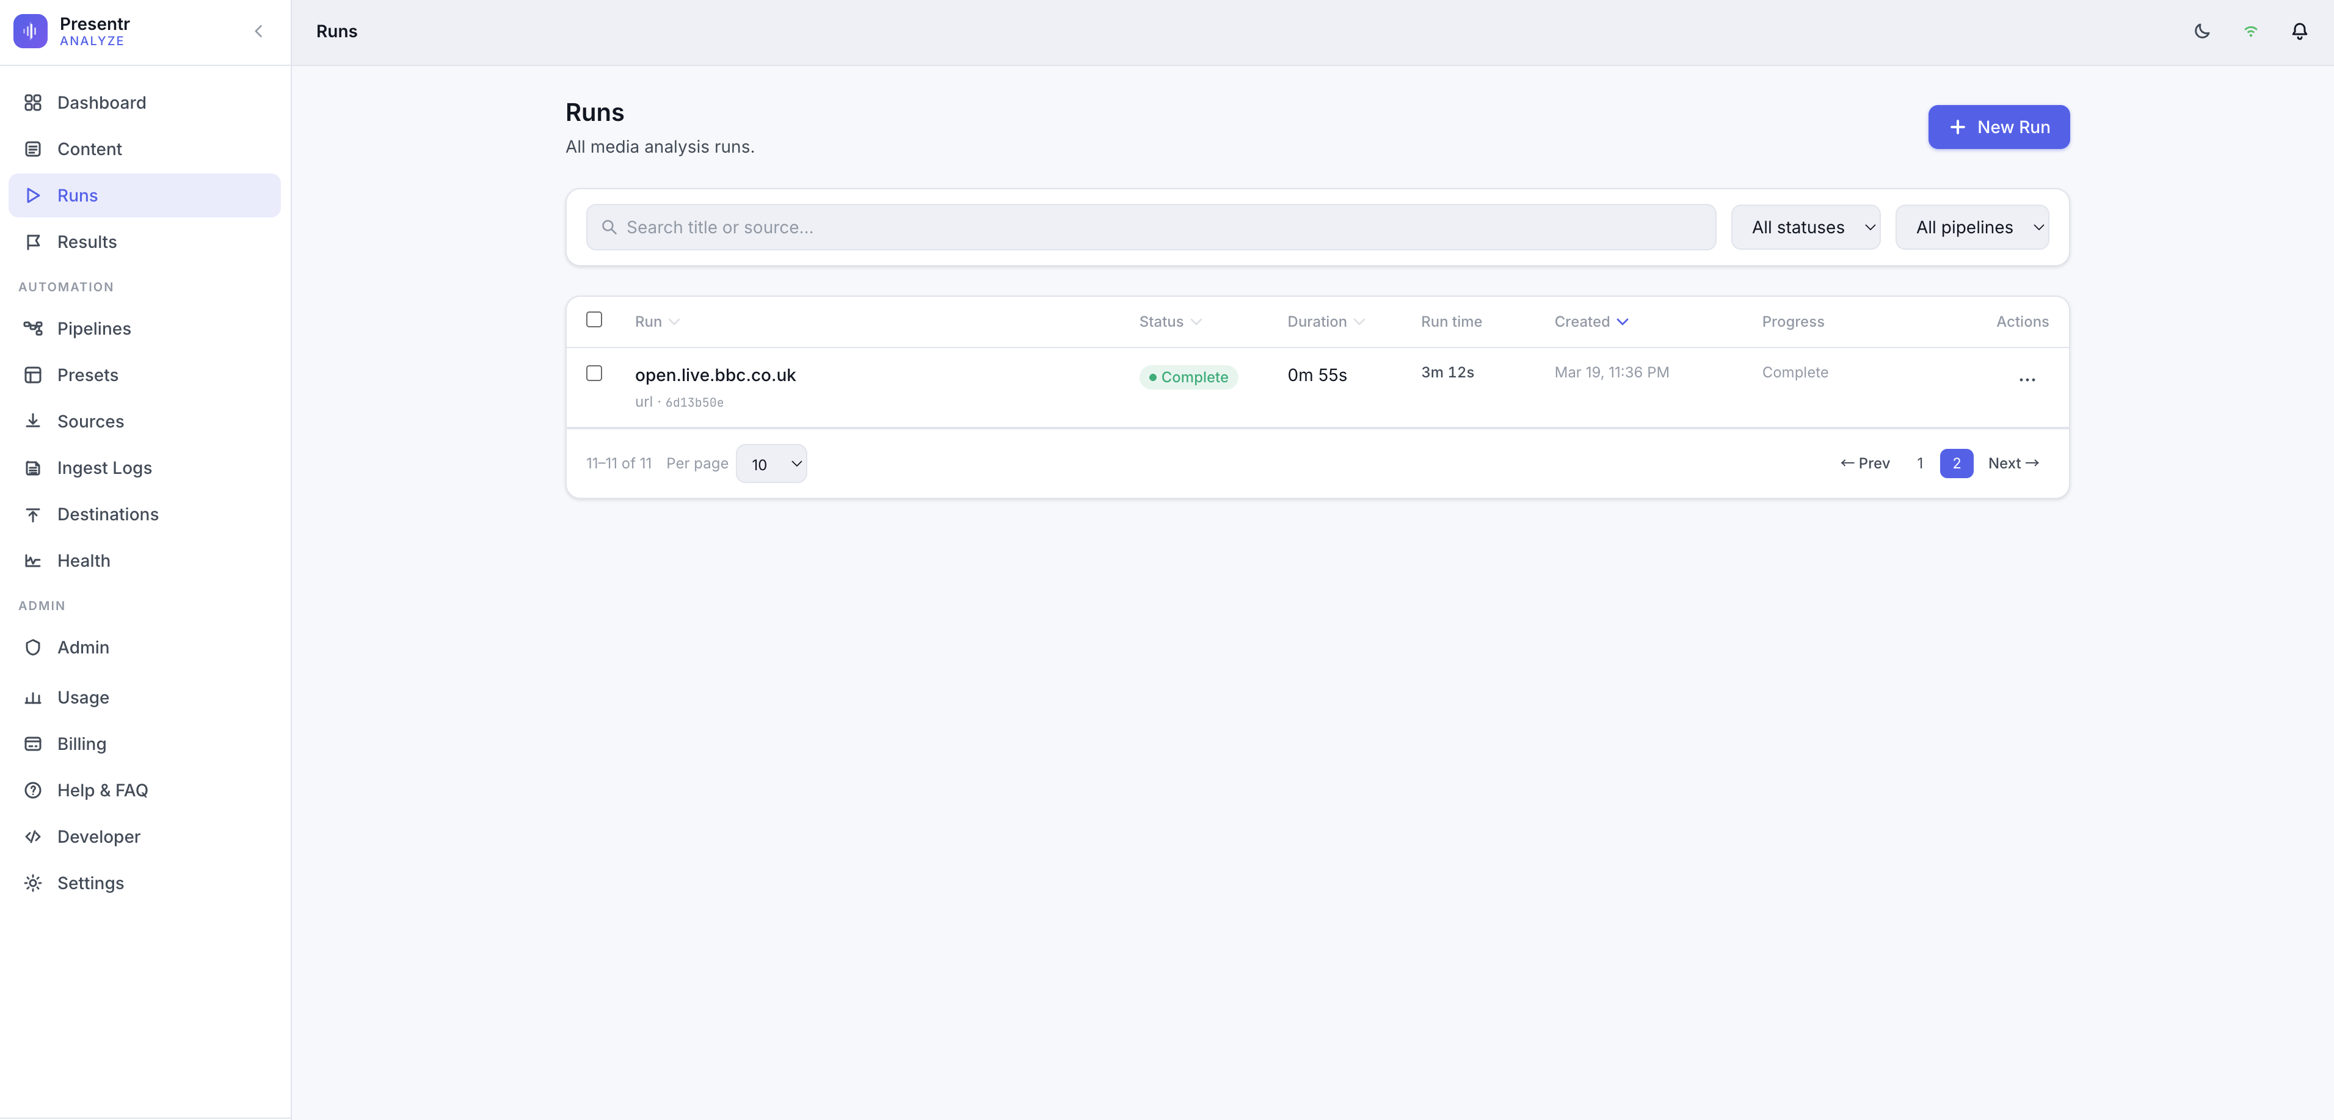This screenshot has width=2334, height=1120.
Task: Navigate to the Results section
Action: 87,241
